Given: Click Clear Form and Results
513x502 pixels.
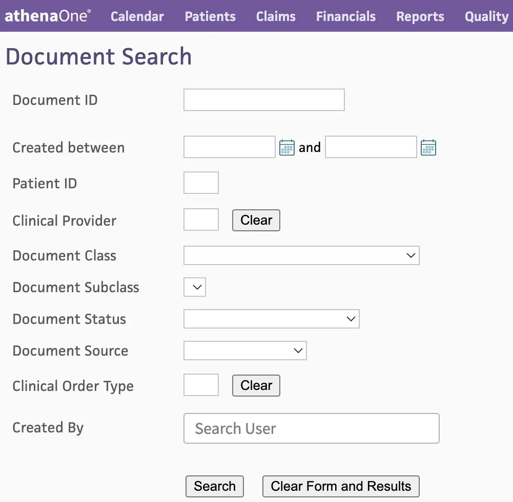Looking at the screenshot, I should pos(340,486).
